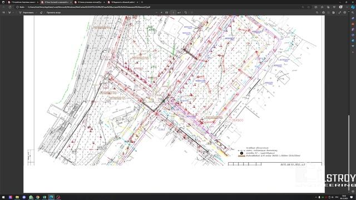Open the favorites hub

coord(322,7)
